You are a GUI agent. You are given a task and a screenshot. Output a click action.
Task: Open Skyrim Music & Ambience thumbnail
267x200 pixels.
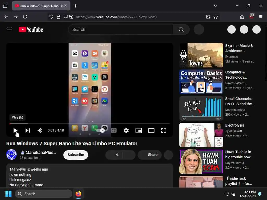click(201, 55)
